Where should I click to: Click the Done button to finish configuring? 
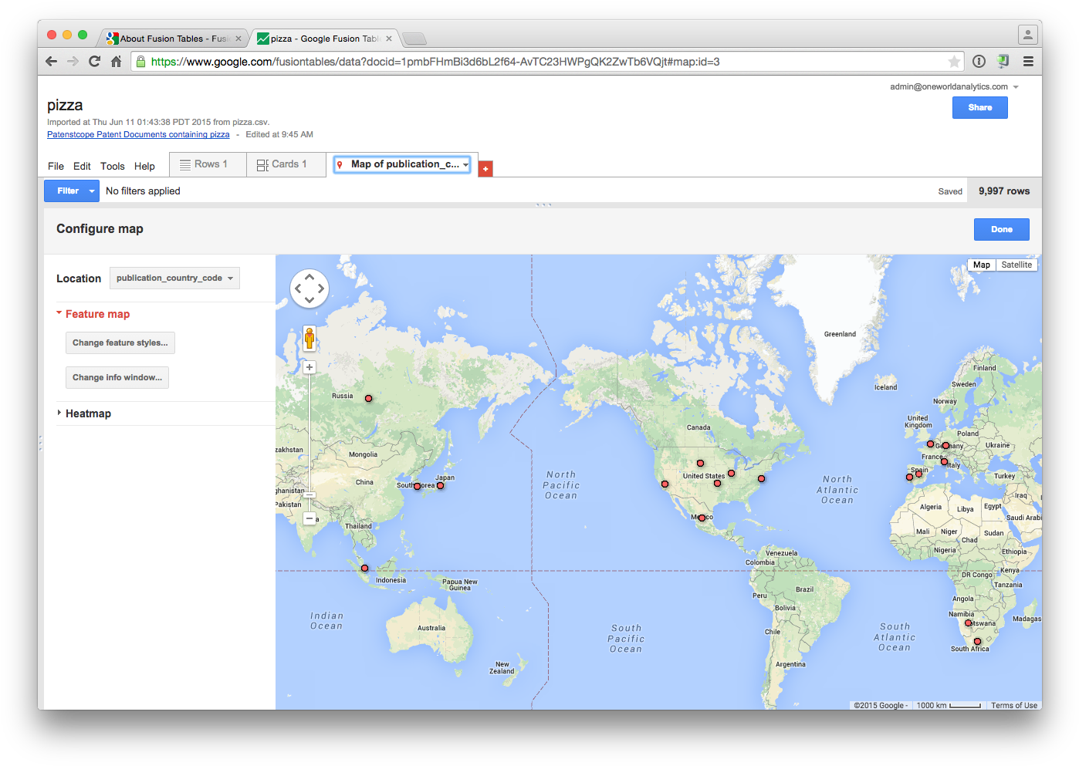pyautogui.click(x=1001, y=229)
